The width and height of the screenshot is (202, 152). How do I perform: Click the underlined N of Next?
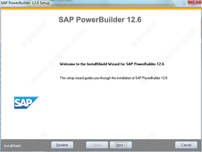point(118,145)
